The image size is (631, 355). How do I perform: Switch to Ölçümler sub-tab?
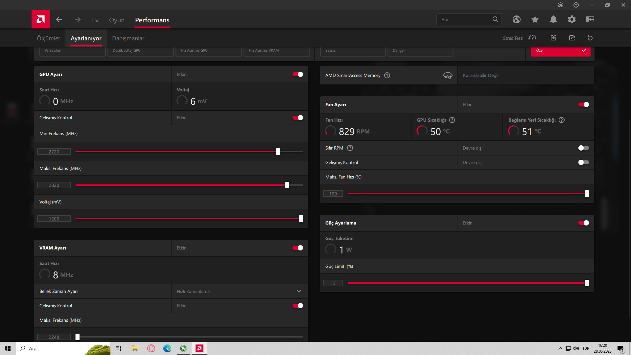(48, 38)
